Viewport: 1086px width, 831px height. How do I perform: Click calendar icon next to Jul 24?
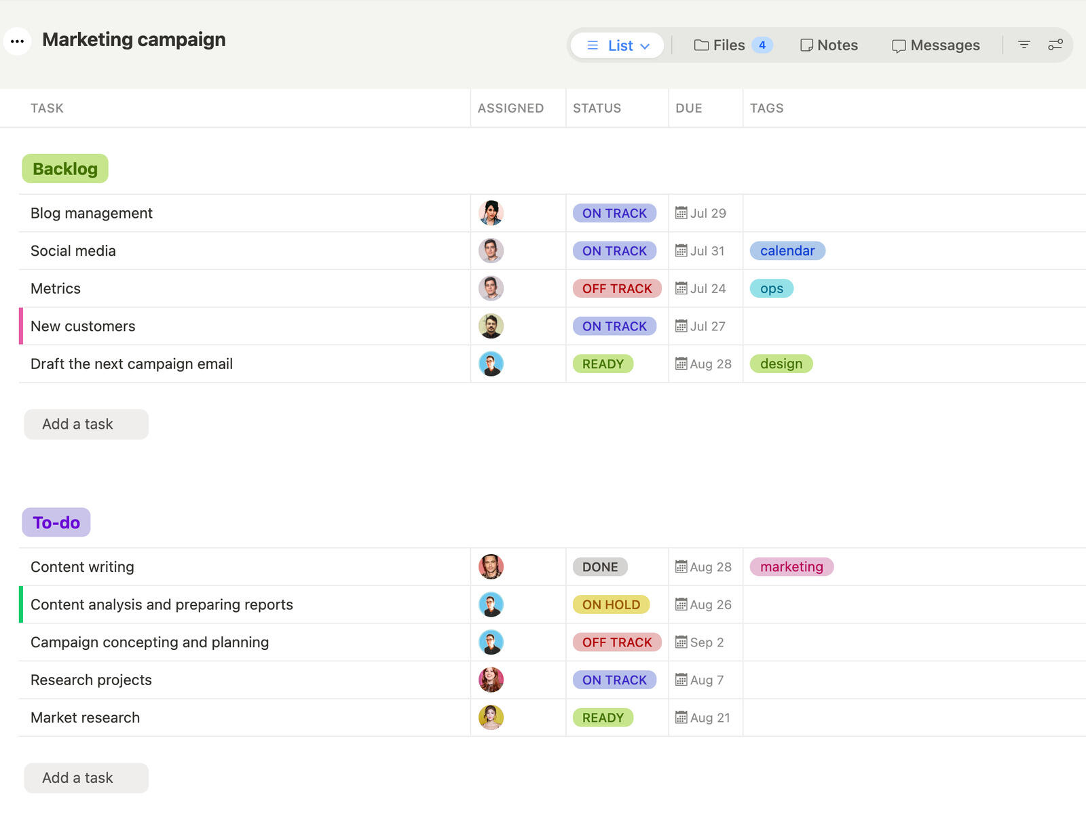tap(681, 288)
